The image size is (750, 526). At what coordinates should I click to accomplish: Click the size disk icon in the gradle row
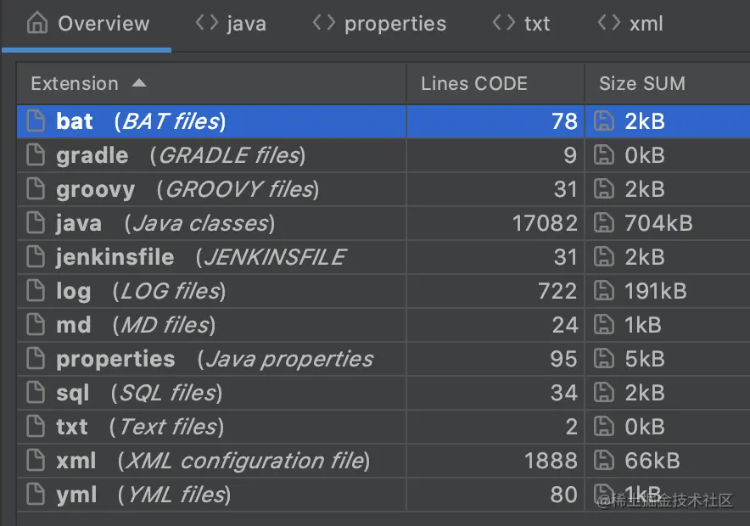(603, 155)
